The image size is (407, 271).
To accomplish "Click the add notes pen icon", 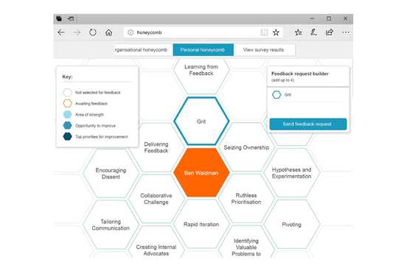I will 313,32.
